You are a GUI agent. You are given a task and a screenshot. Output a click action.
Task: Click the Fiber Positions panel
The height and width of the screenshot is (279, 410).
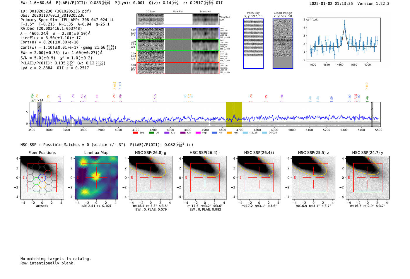click(42, 178)
